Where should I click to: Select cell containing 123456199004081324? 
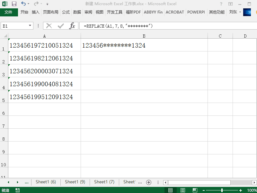point(44,84)
